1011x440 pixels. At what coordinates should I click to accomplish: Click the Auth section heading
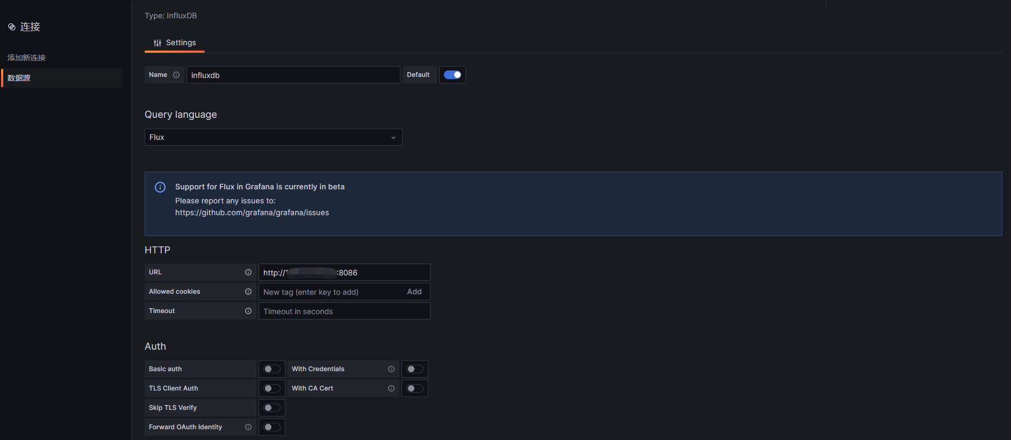coord(155,346)
